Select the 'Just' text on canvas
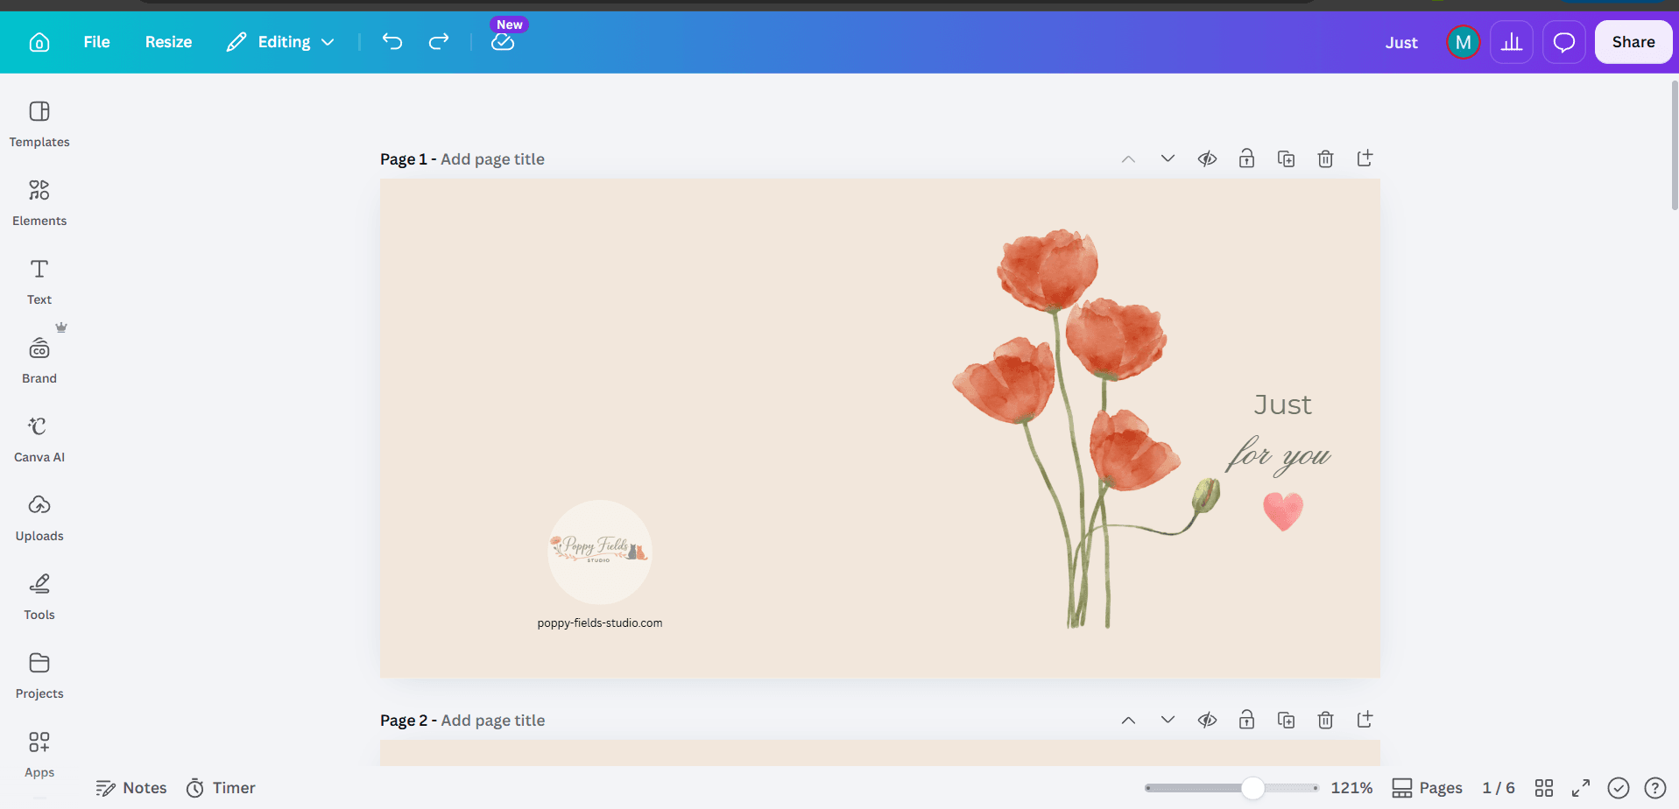The width and height of the screenshot is (1679, 809). coord(1282,404)
